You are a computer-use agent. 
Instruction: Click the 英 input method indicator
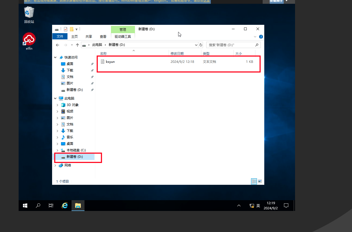click(x=258, y=206)
